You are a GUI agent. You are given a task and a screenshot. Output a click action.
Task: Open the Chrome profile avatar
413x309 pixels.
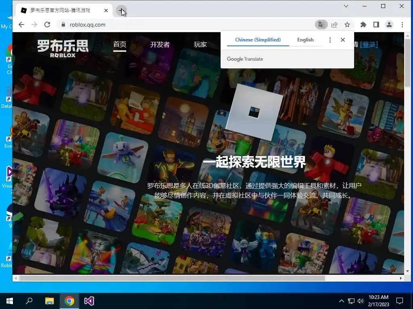point(389,25)
